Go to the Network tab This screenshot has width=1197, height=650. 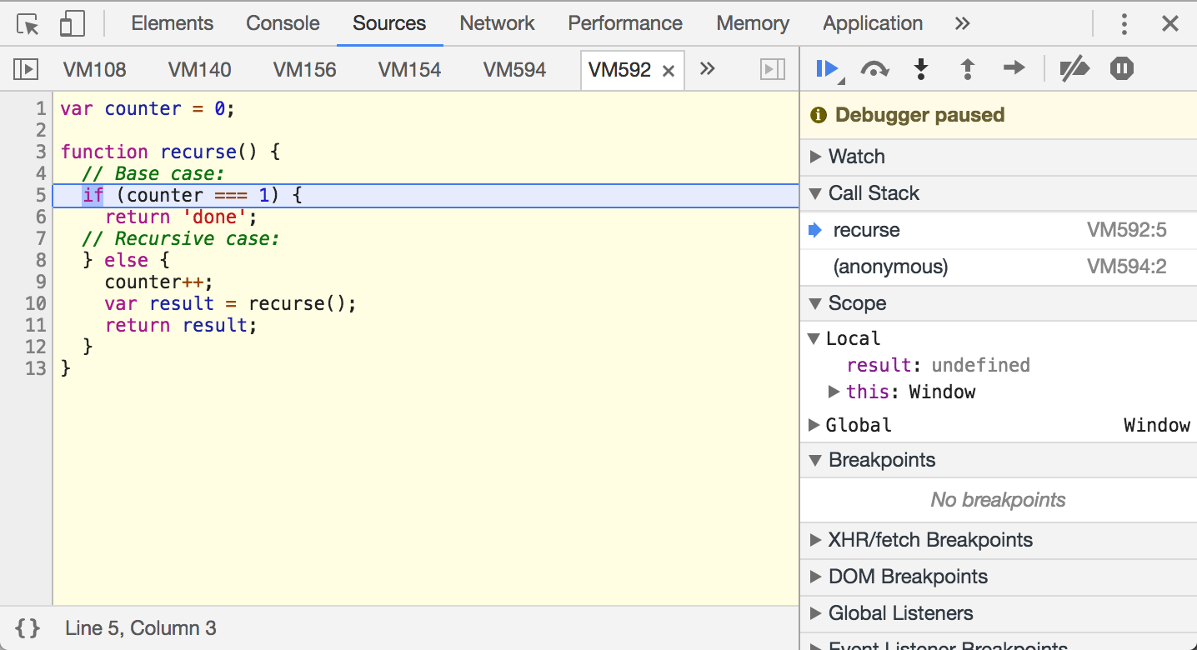(498, 23)
